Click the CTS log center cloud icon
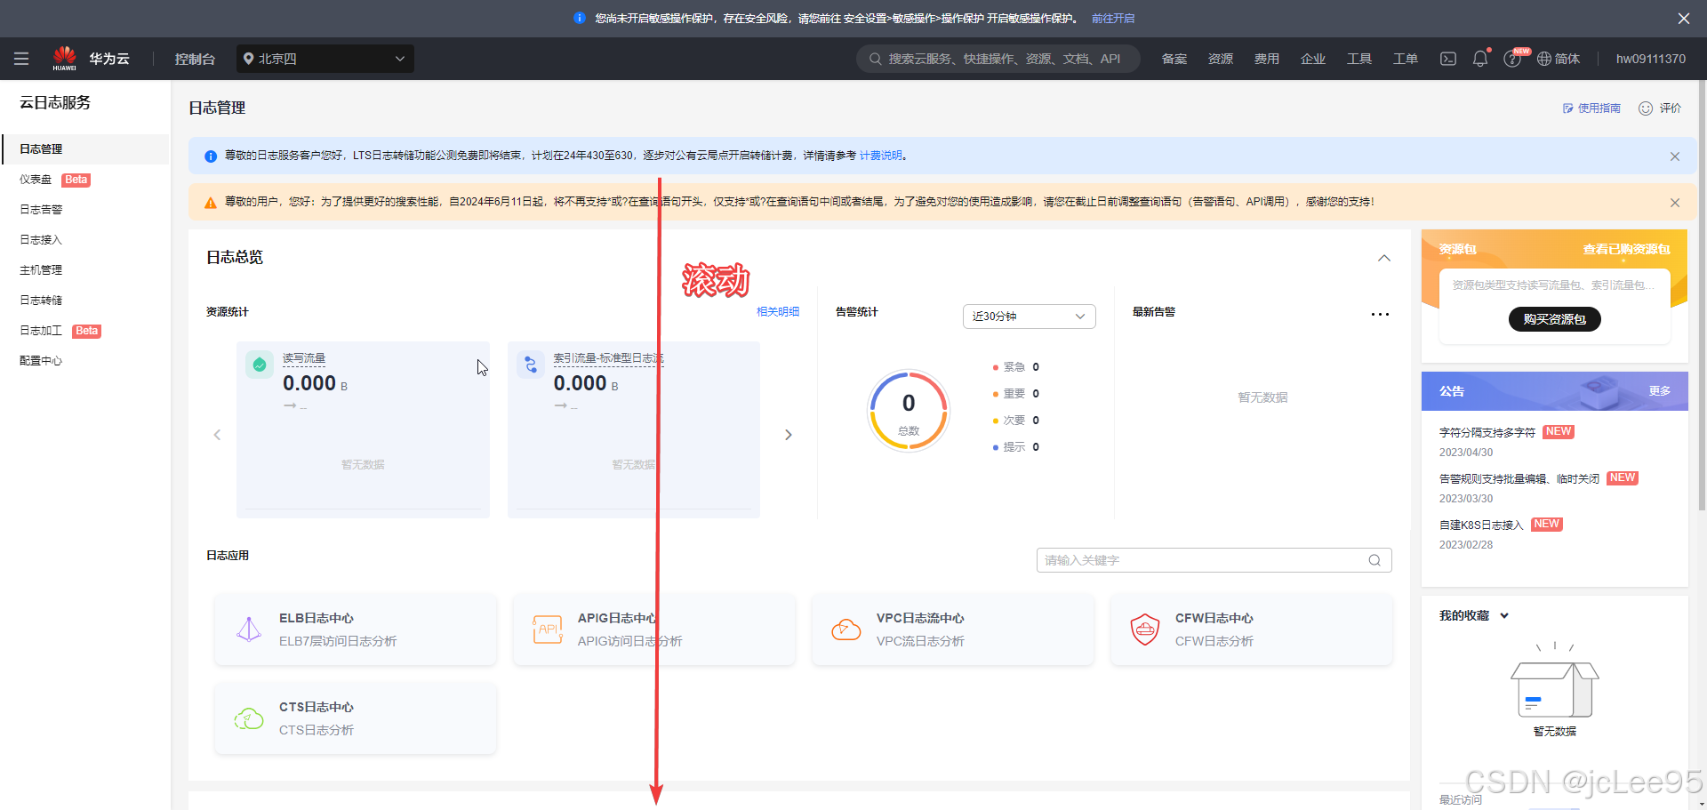The height and width of the screenshot is (810, 1707). [x=249, y=718]
